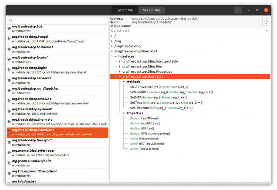Expand the /org object path node
The width and height of the screenshot is (277, 190).
pyautogui.click(x=113, y=41)
